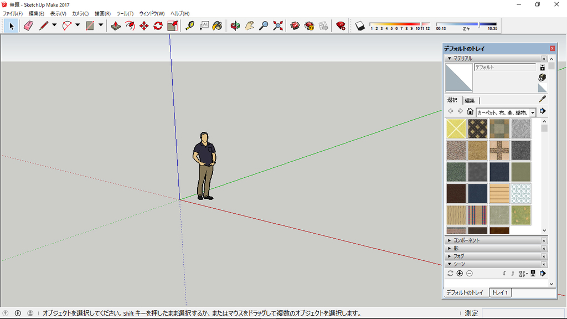Collapse the マテリアル panel

pos(450,58)
